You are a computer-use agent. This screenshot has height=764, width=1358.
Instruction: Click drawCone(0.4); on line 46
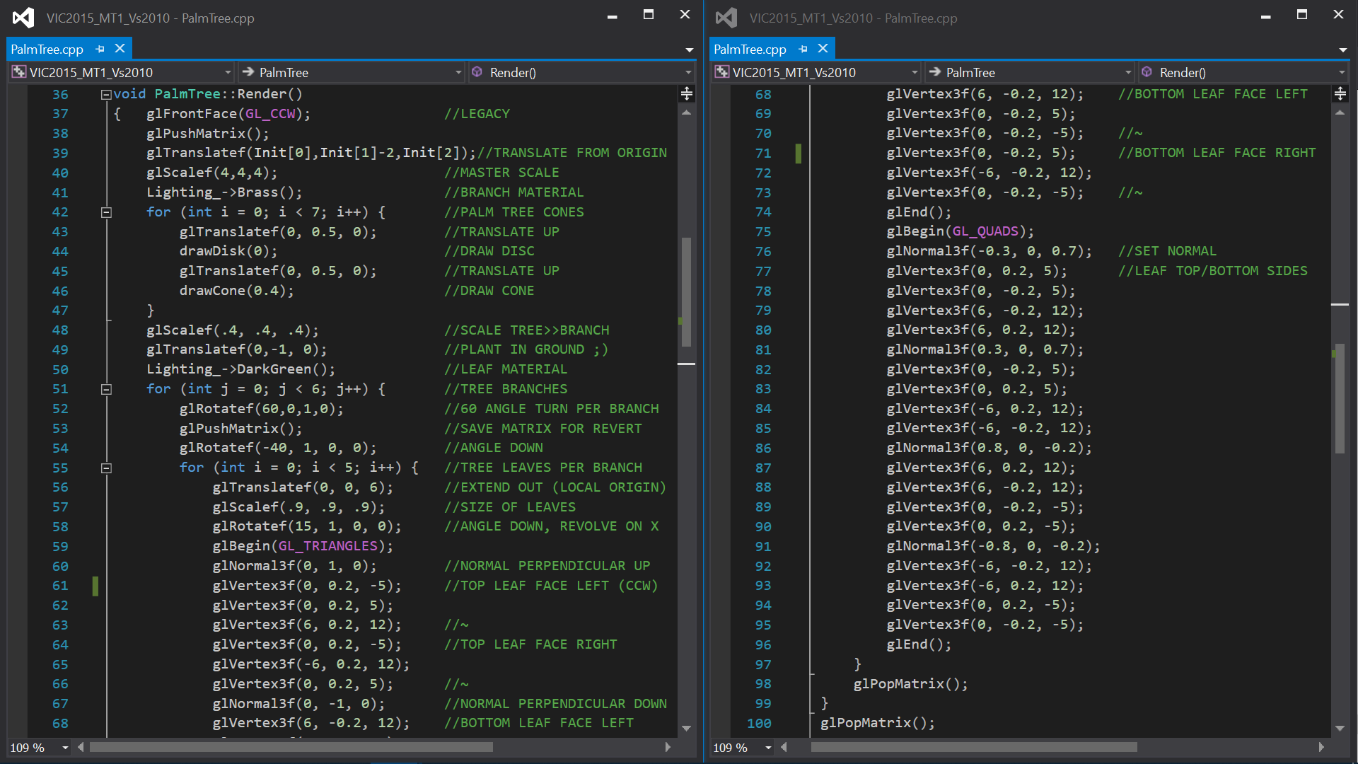[x=236, y=291]
